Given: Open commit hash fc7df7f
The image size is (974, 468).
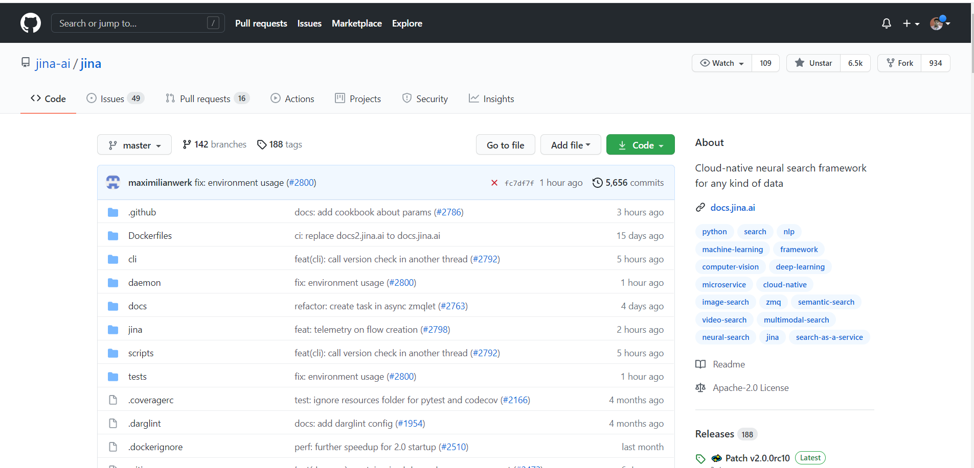Looking at the screenshot, I should coord(519,183).
